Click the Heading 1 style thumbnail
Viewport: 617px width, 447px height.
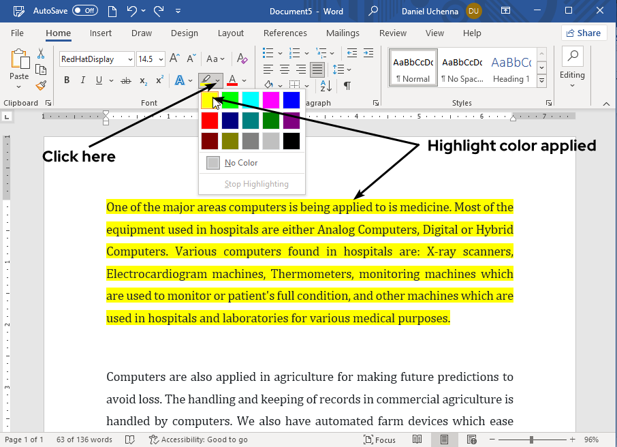pos(511,69)
